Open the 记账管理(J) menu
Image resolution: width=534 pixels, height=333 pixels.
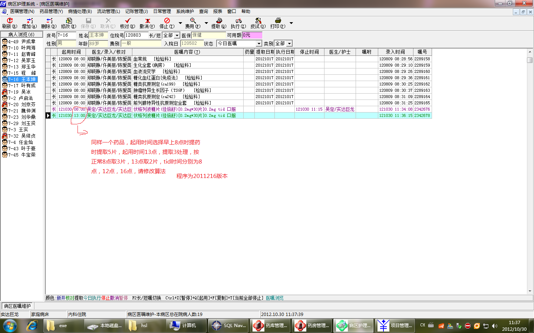[136, 11]
